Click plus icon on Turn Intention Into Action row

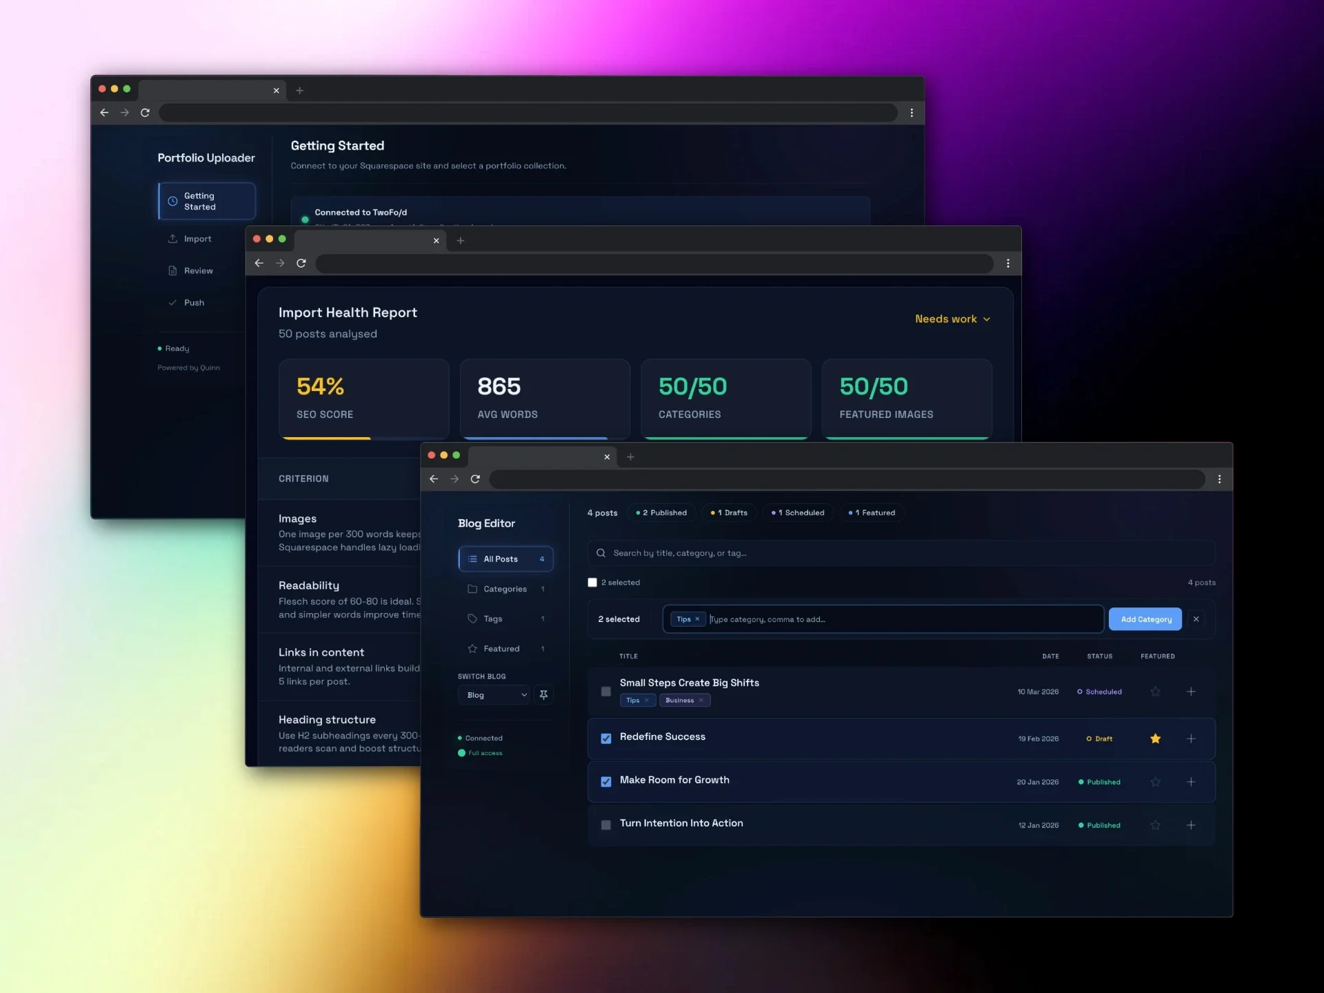click(x=1190, y=825)
